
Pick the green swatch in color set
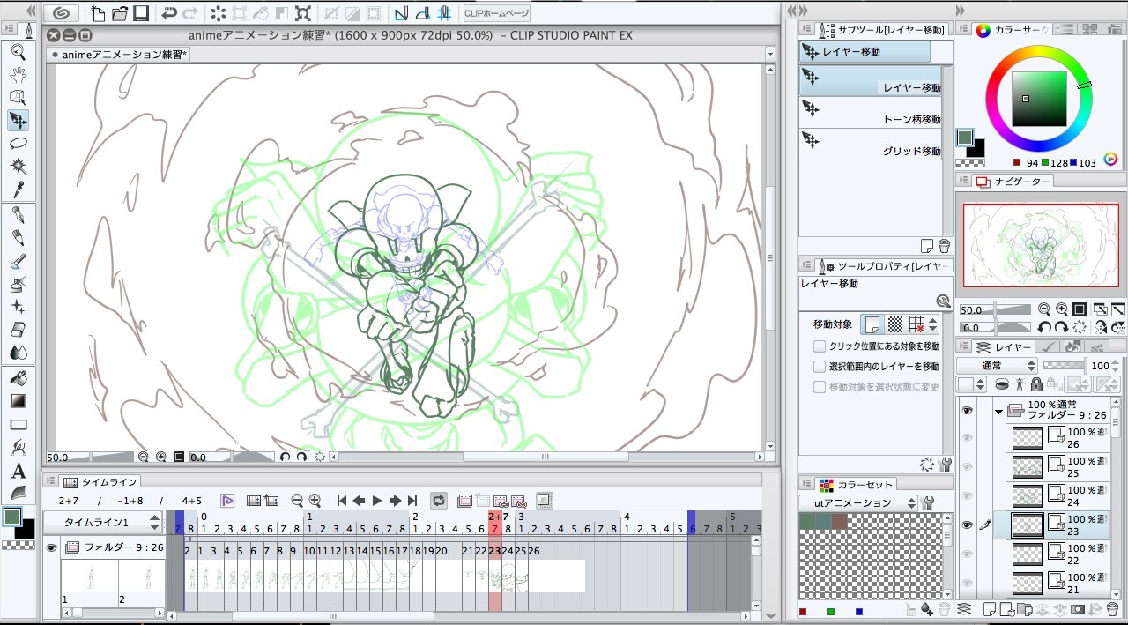tap(809, 522)
